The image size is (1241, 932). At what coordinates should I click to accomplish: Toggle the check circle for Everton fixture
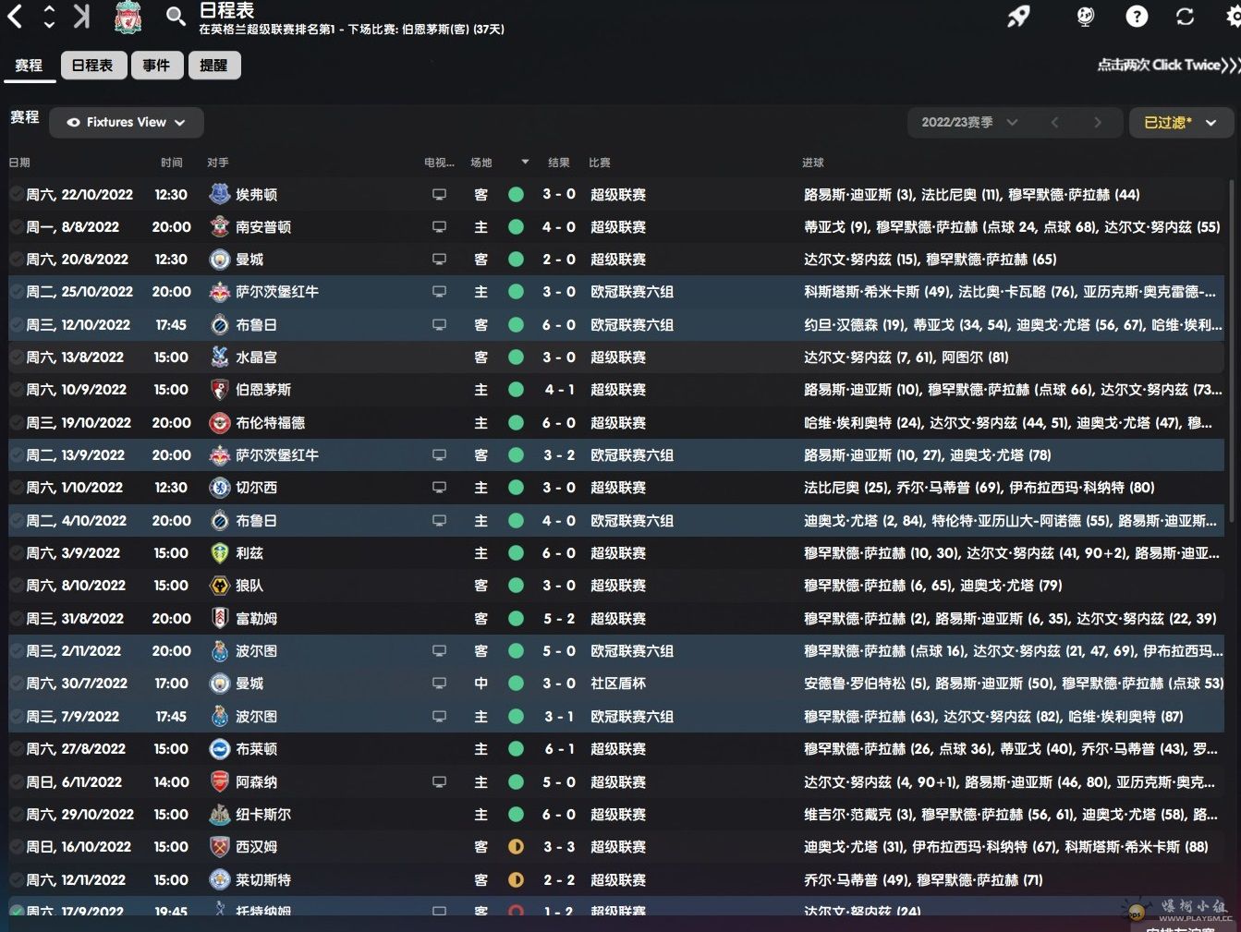click(17, 194)
